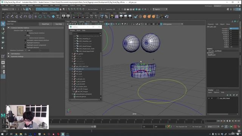Toggle the Highlight affected checkbox
Screen dimensions: 242x136
click(x=25, y=48)
